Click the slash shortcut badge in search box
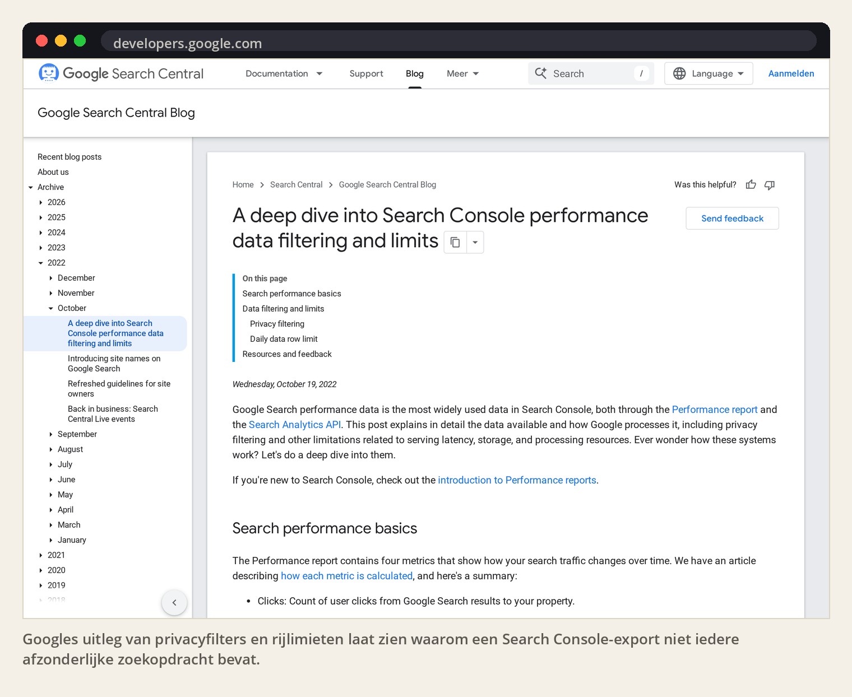852x697 pixels. (x=641, y=73)
